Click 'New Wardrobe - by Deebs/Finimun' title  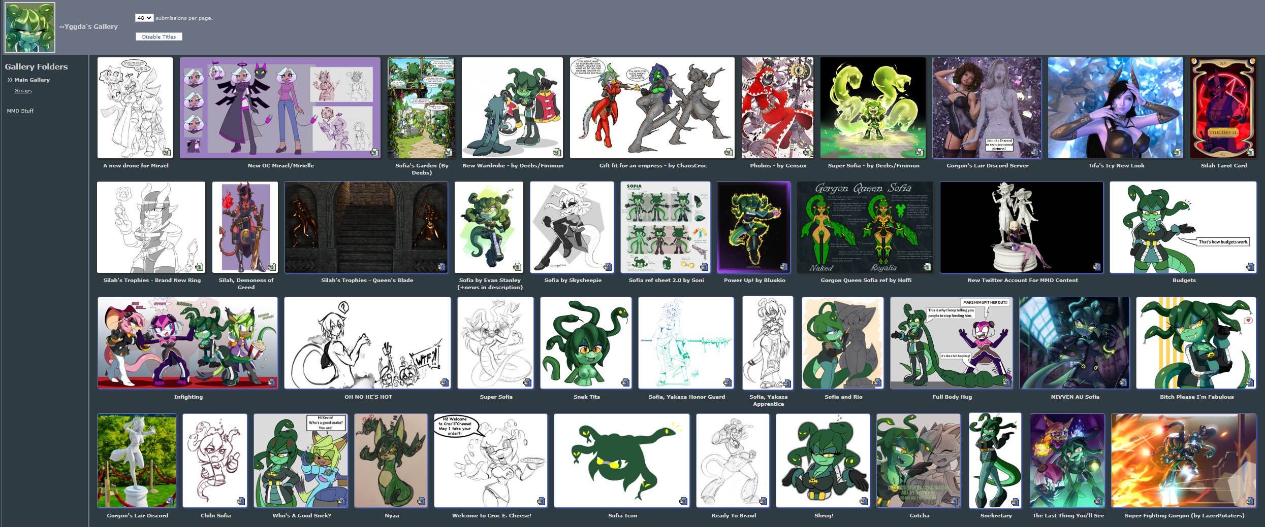pyautogui.click(x=513, y=165)
